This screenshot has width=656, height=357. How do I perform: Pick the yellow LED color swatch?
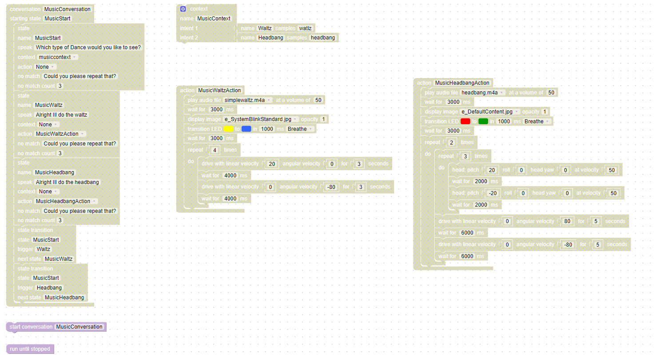[x=228, y=129]
